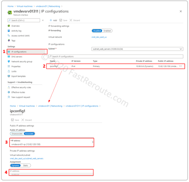Open the Activity log icon
Screen dimensions: 189x182
pos(9,31)
